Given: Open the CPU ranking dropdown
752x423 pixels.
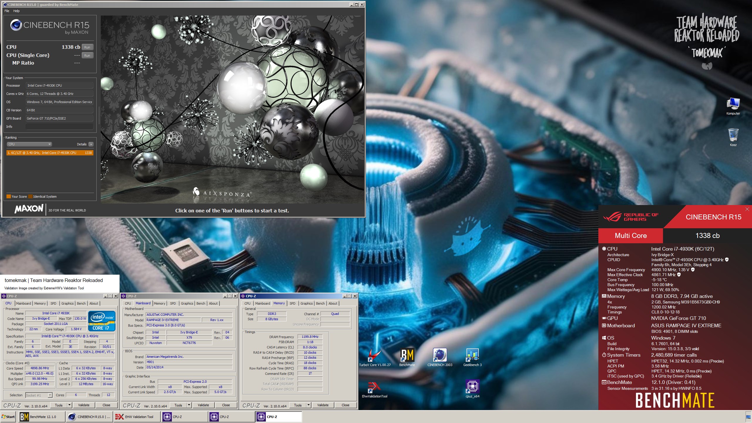Looking at the screenshot, I should tap(29, 144).
